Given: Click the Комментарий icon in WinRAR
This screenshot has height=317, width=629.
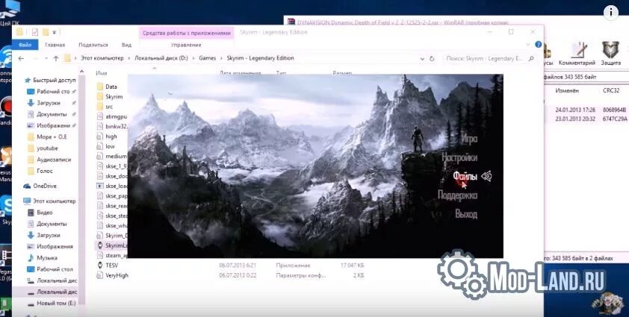Looking at the screenshot, I should pos(577,54).
